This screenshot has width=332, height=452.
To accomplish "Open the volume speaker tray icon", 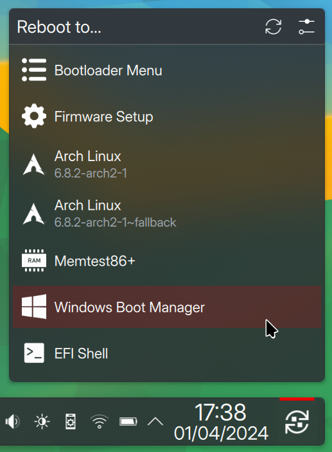I will 12,422.
